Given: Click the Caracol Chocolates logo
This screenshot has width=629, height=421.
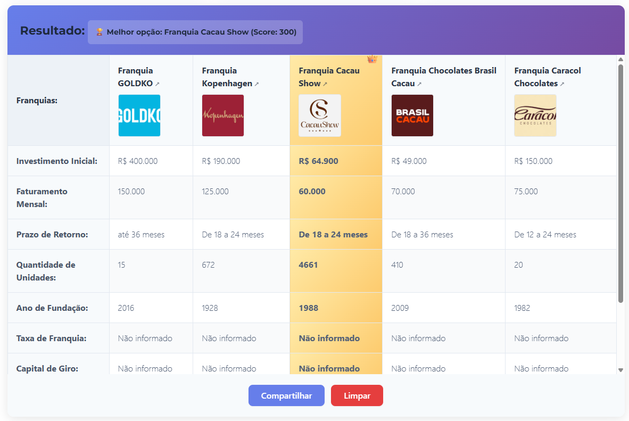Looking at the screenshot, I should coord(535,115).
